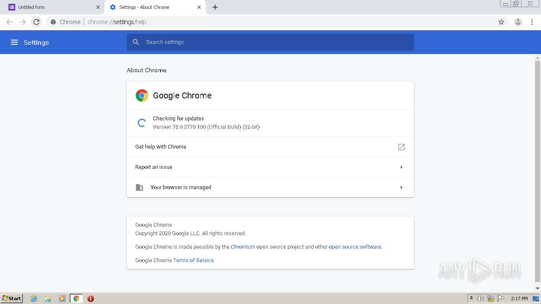Click the Settings title in header
The width and height of the screenshot is (541, 304).
click(36, 42)
